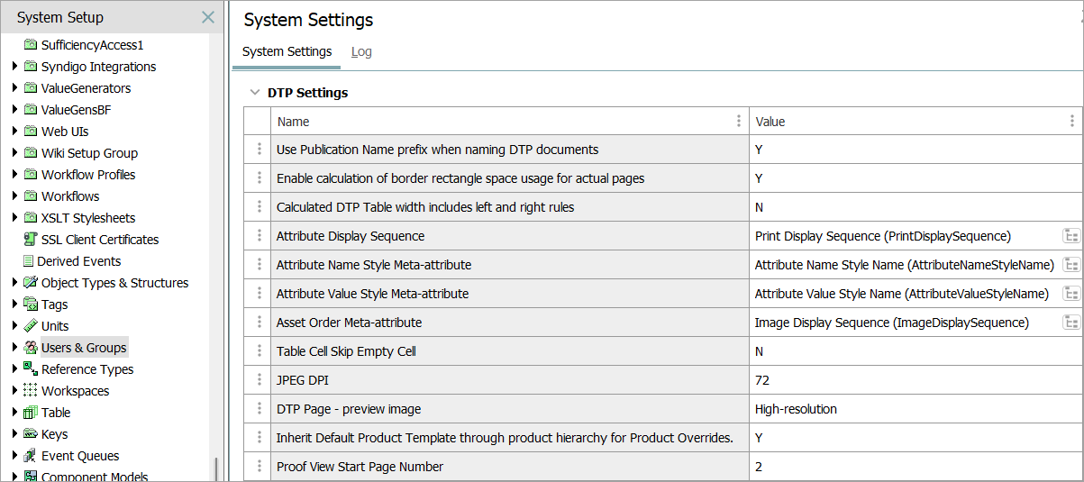1084x482 pixels.
Task: Open row menu for Table Cell Skip Empty Cell
Action: [259, 351]
